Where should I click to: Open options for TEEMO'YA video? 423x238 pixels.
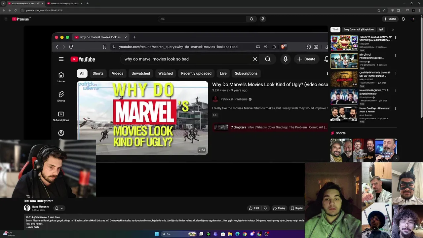point(395,37)
